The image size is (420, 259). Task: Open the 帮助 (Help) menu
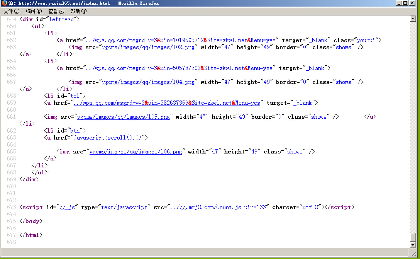click(x=78, y=11)
